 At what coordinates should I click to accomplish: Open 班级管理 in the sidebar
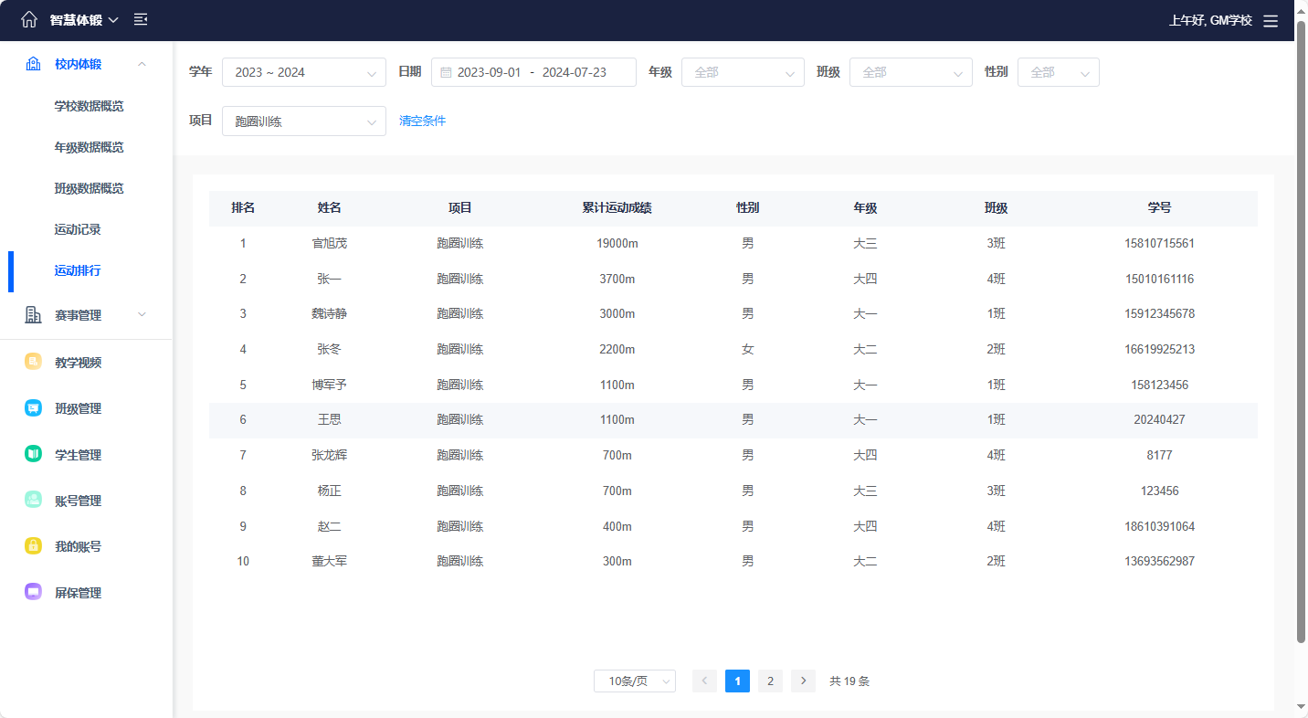78,408
